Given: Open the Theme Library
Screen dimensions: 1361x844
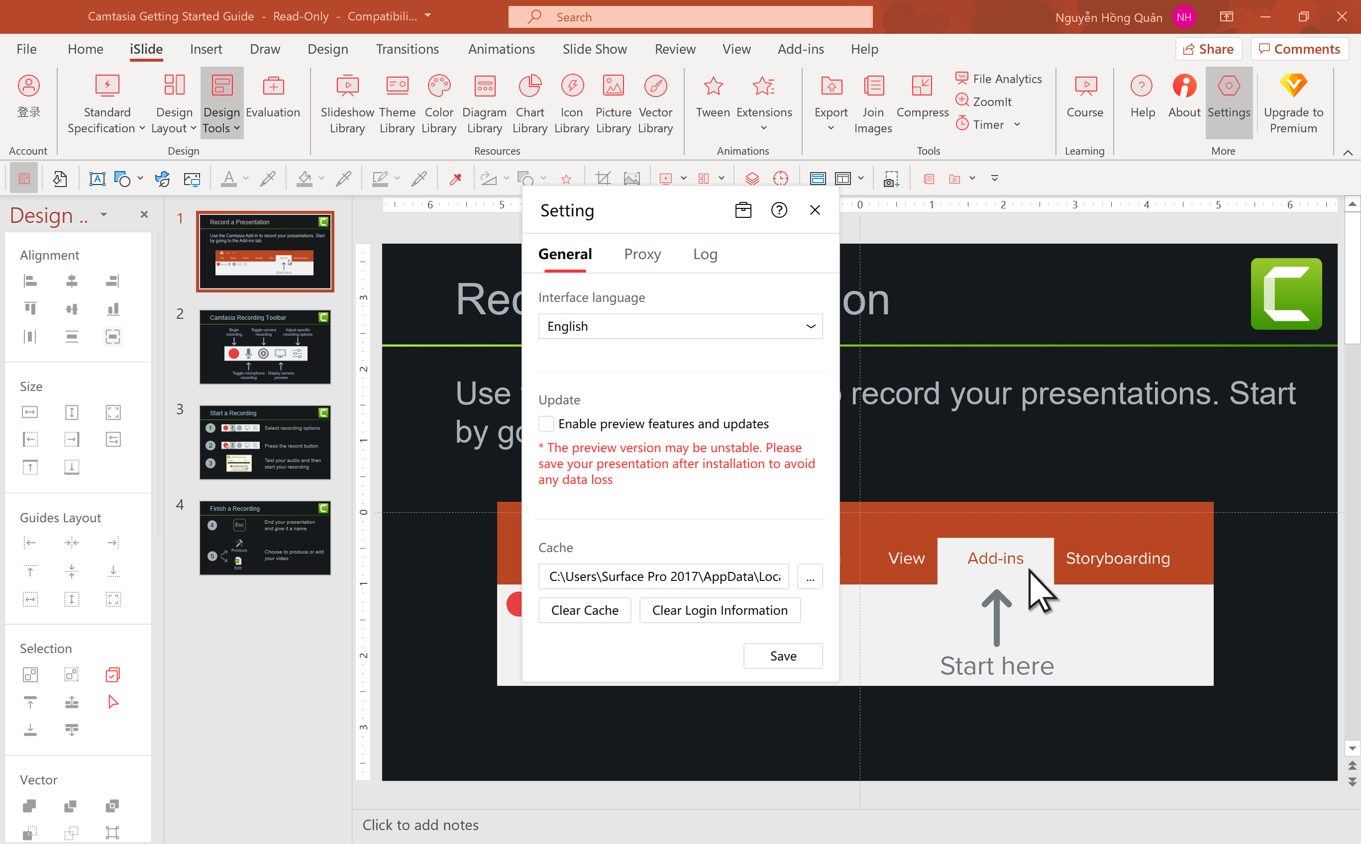Looking at the screenshot, I should pos(397,104).
